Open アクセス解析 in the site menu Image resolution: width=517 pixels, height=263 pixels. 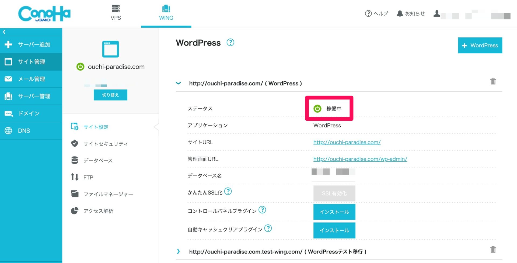(x=92, y=211)
